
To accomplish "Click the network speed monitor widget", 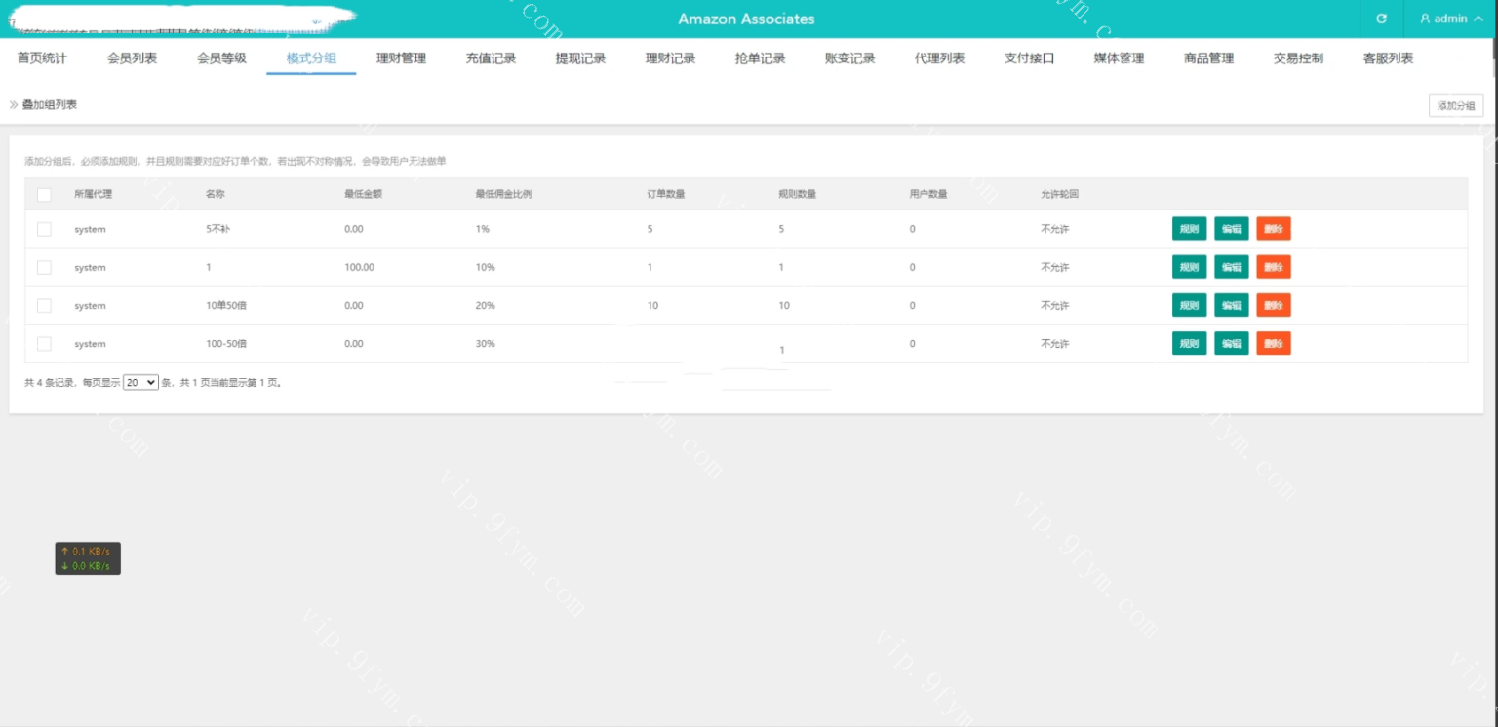I will click(x=88, y=558).
